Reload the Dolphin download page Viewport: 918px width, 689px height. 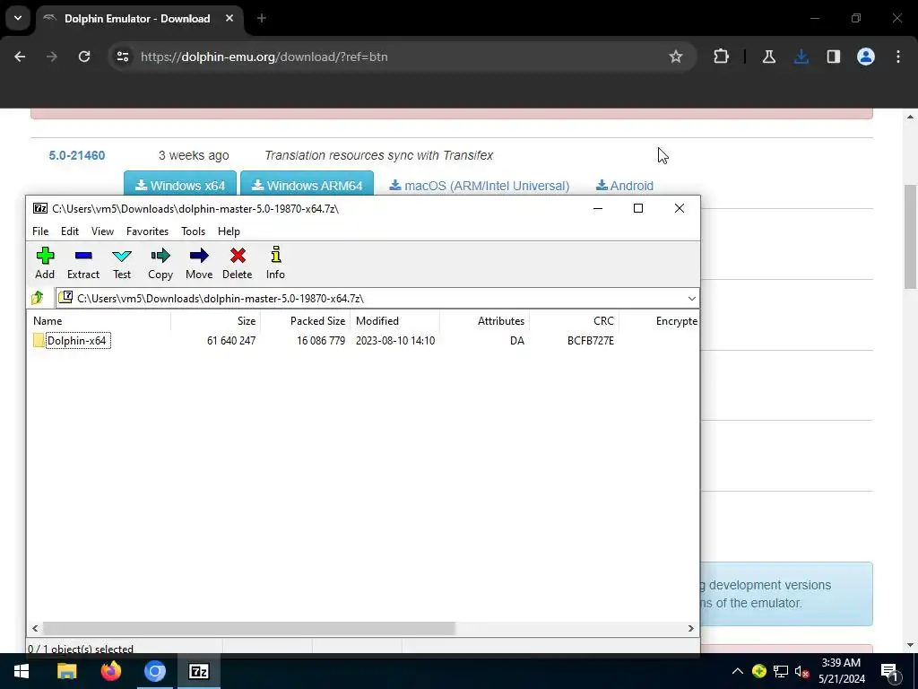click(x=84, y=57)
